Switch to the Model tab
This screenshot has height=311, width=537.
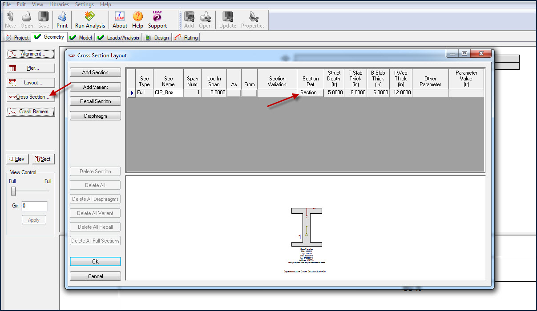point(81,38)
